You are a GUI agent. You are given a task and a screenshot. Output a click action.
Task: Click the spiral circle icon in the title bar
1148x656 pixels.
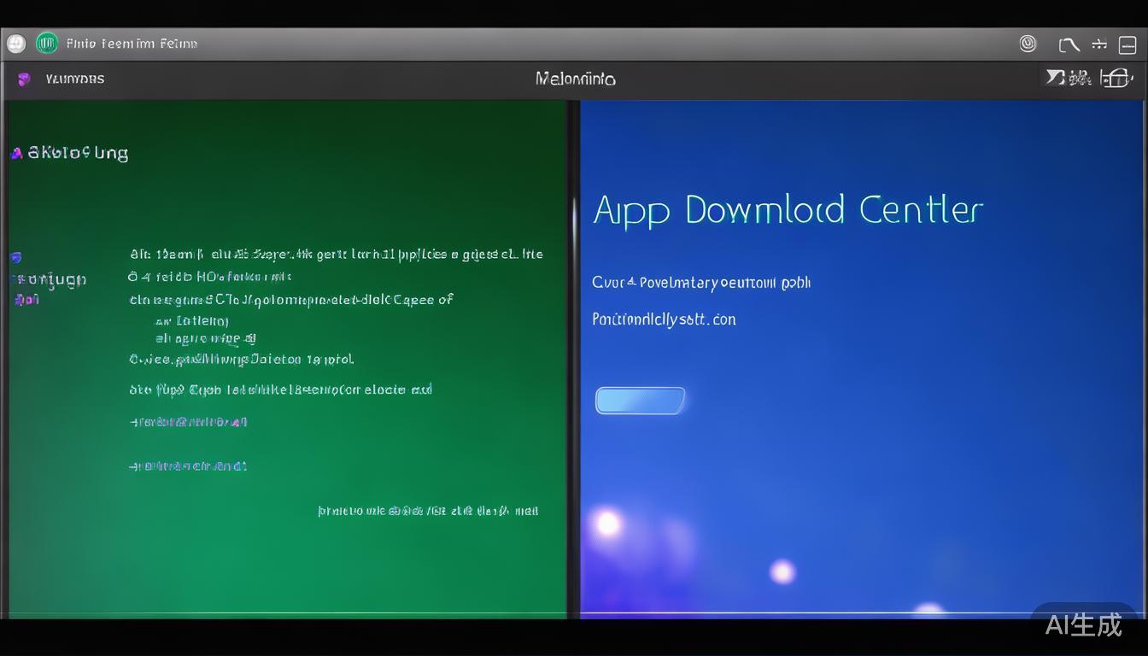(x=1028, y=44)
